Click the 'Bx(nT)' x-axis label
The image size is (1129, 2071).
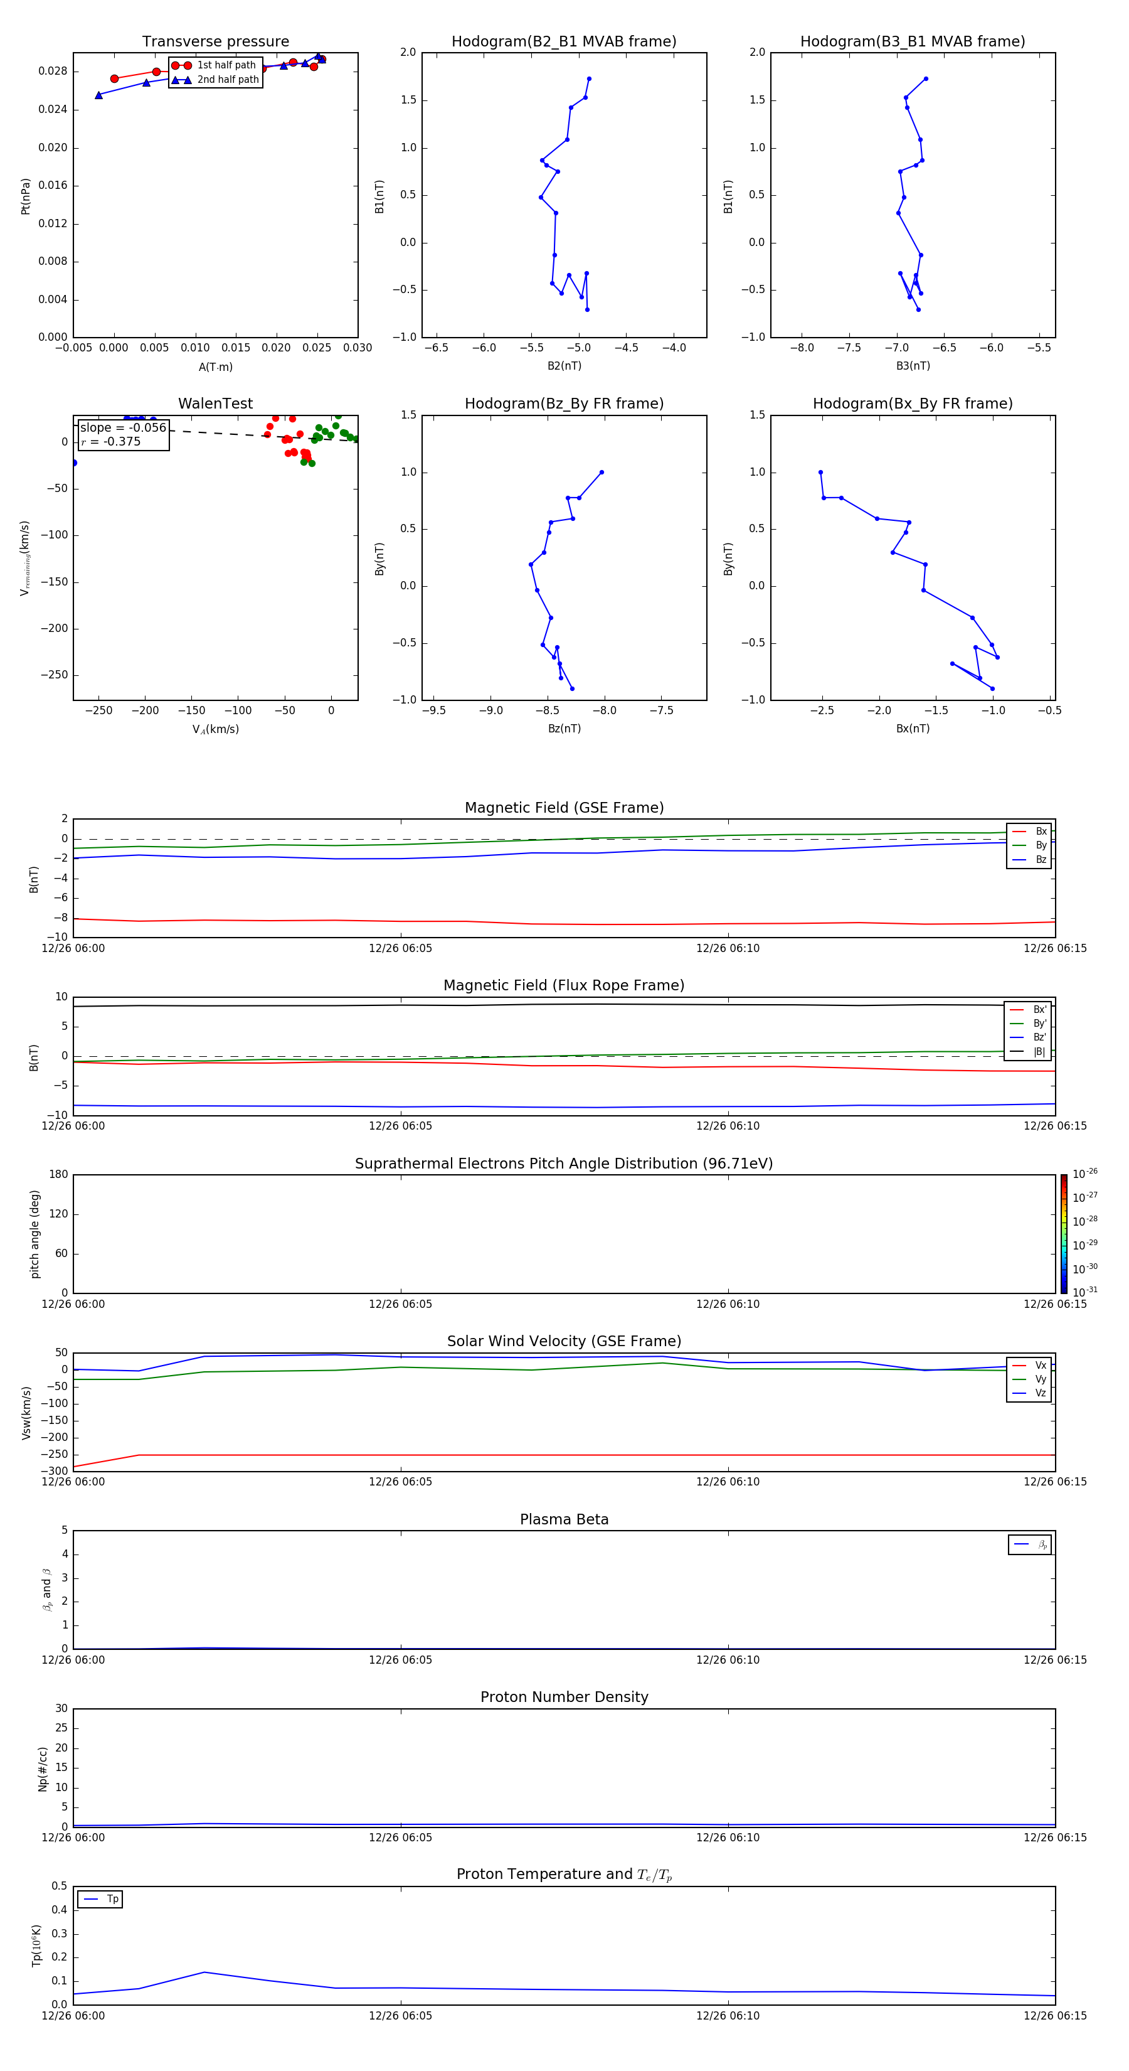(x=913, y=729)
